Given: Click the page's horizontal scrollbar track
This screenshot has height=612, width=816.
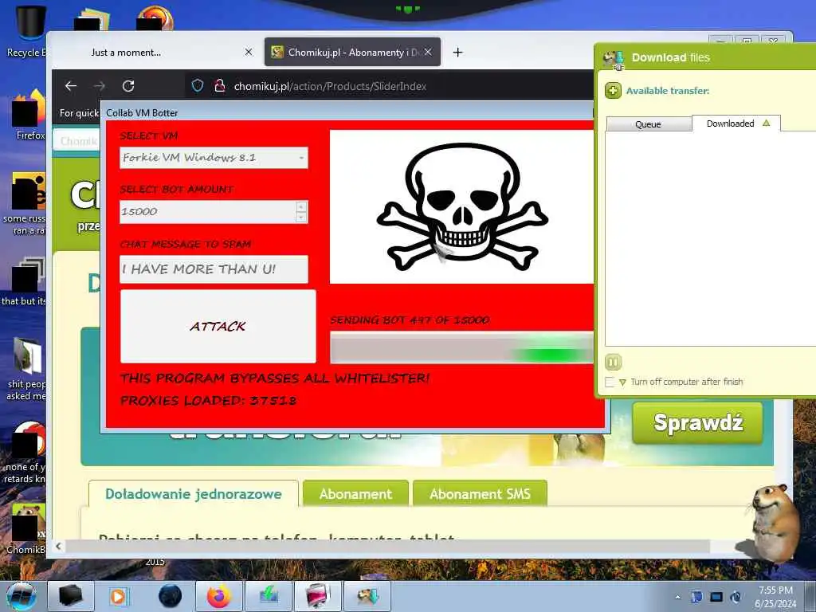Looking at the screenshot, I should coord(387,546).
